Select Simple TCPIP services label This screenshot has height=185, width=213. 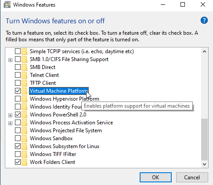(x=82, y=51)
